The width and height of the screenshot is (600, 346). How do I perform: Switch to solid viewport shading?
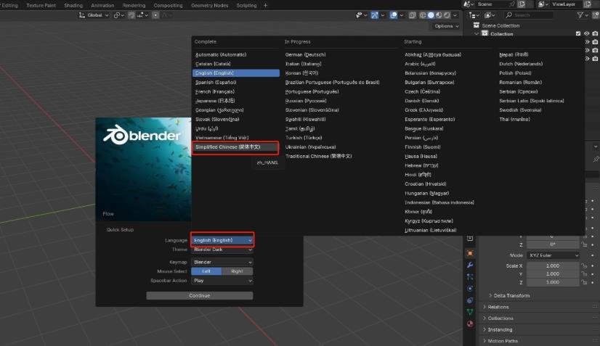(x=431, y=15)
